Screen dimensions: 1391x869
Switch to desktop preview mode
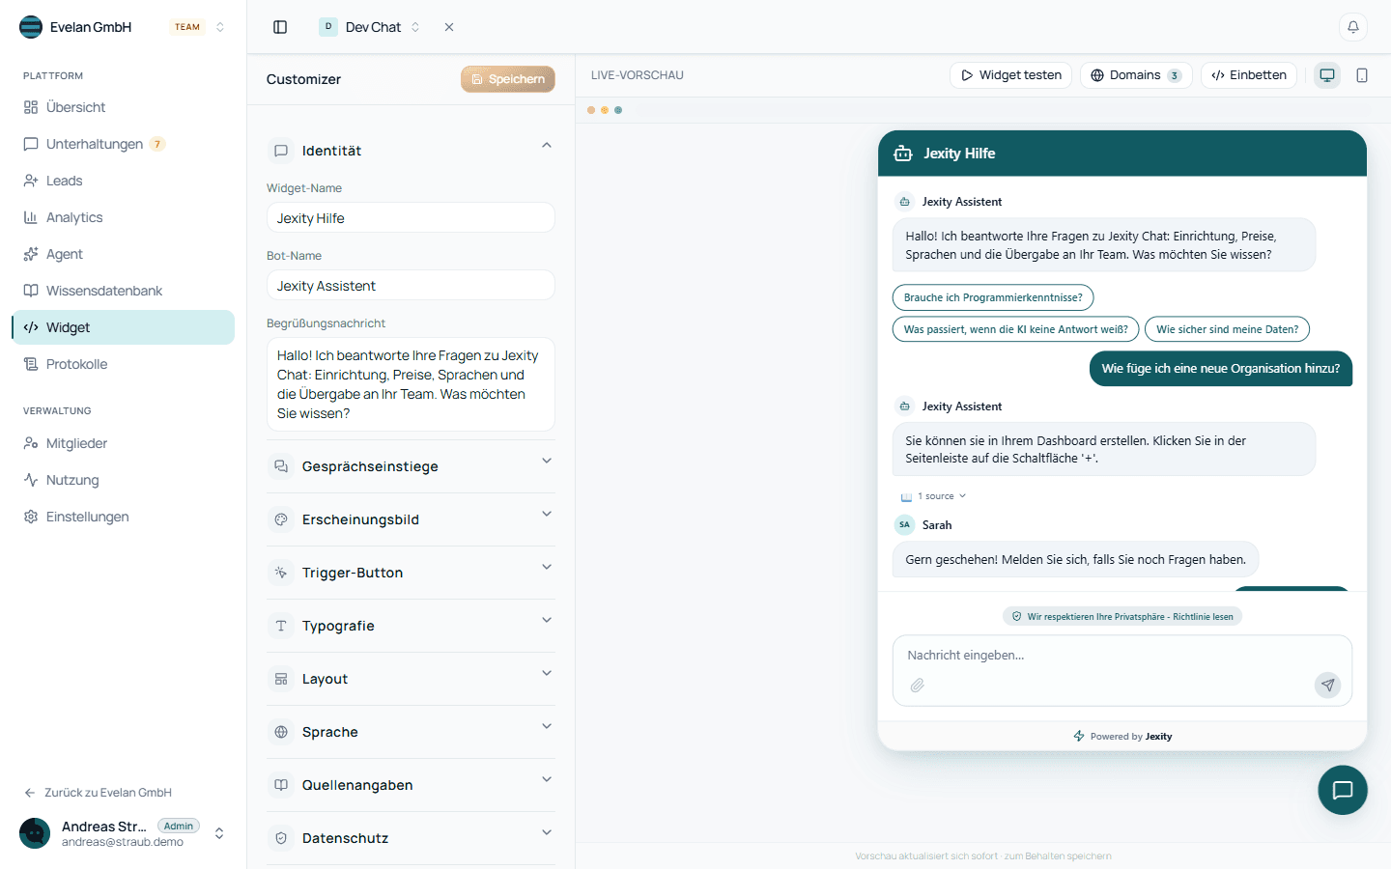tap(1327, 75)
